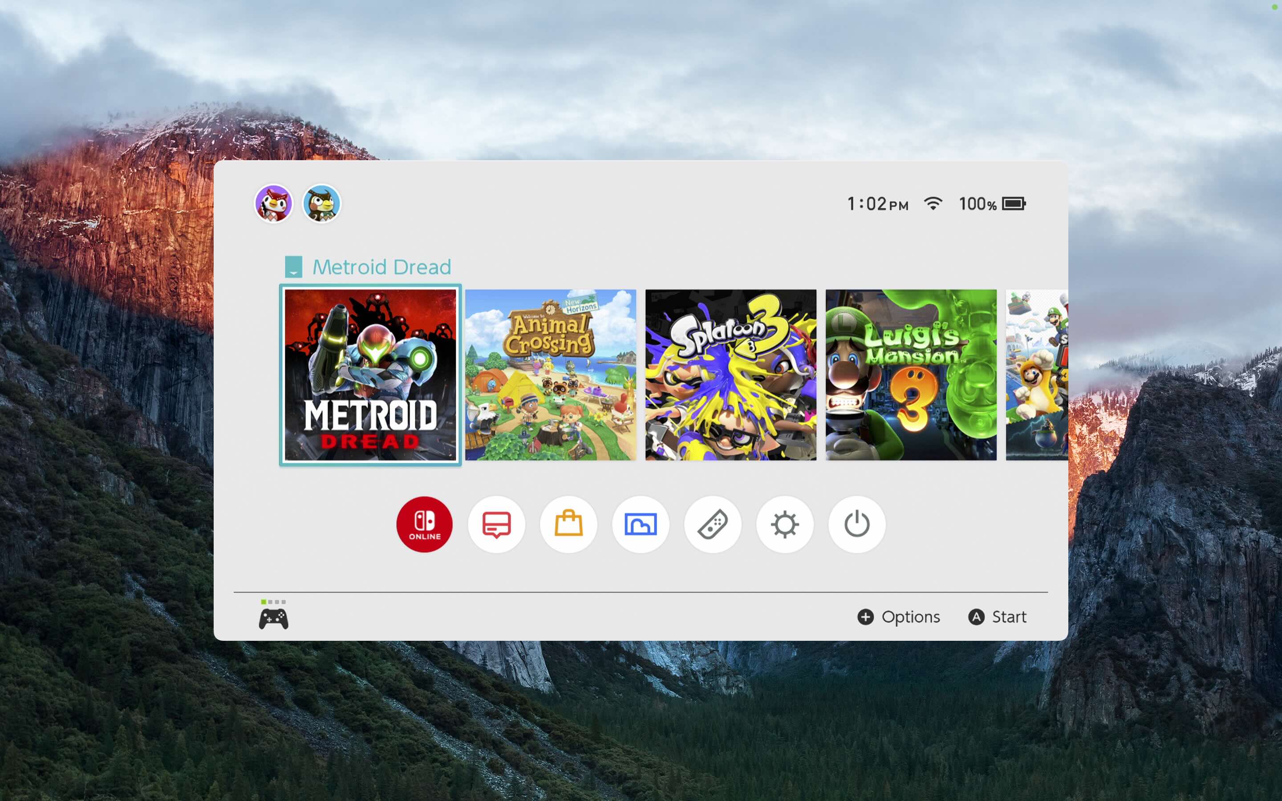Click the gamepad controller indicator icon
This screenshot has width=1282, height=801.
coord(273,618)
